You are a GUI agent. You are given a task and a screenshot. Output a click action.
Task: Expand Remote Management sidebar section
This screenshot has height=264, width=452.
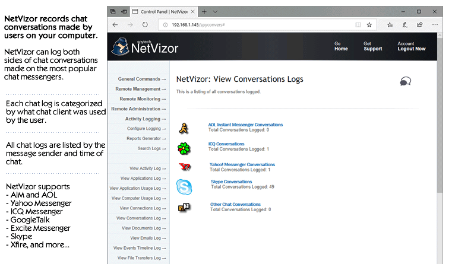coord(140,89)
